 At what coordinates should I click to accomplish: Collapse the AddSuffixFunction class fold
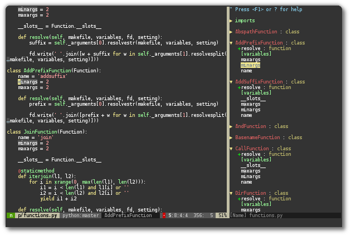(231, 82)
